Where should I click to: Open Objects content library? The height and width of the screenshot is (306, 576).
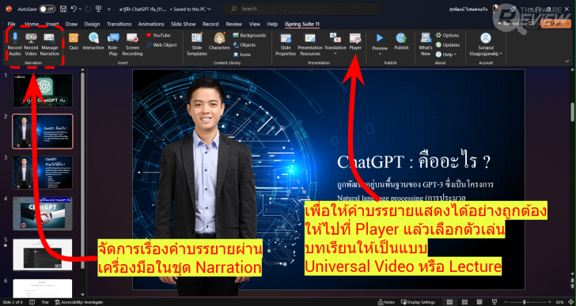click(x=244, y=45)
